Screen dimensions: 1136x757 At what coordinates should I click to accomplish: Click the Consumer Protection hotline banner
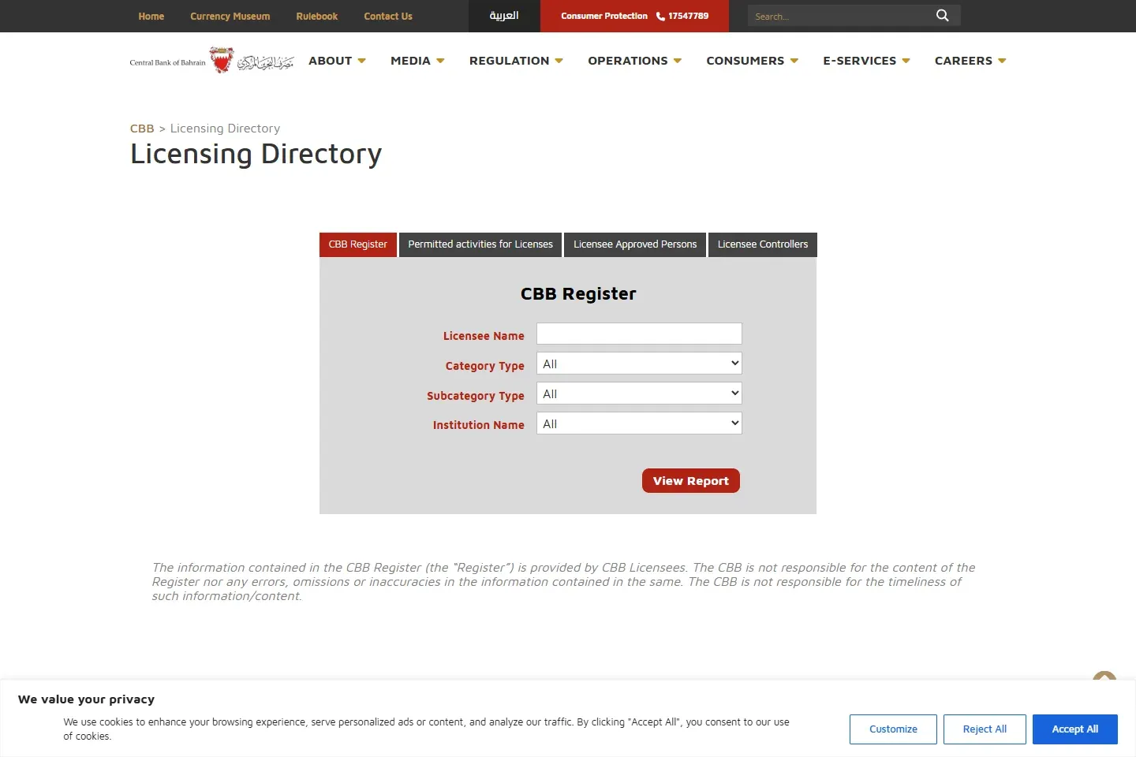pyautogui.click(x=634, y=16)
